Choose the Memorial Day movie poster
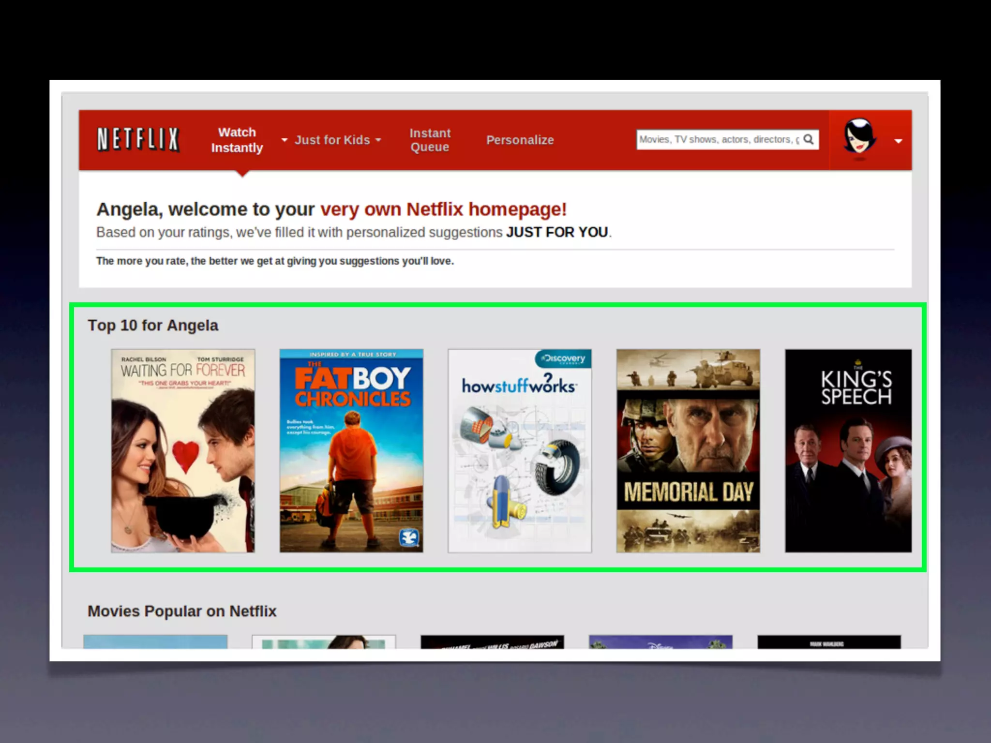 [688, 451]
